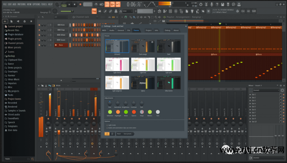Switch to the B theme state
The width and height of the screenshot is (287, 163).
[112, 134]
